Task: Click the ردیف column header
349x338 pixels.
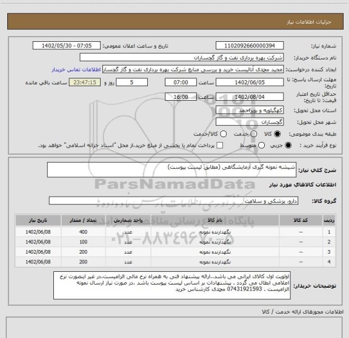Action: click(x=329, y=220)
